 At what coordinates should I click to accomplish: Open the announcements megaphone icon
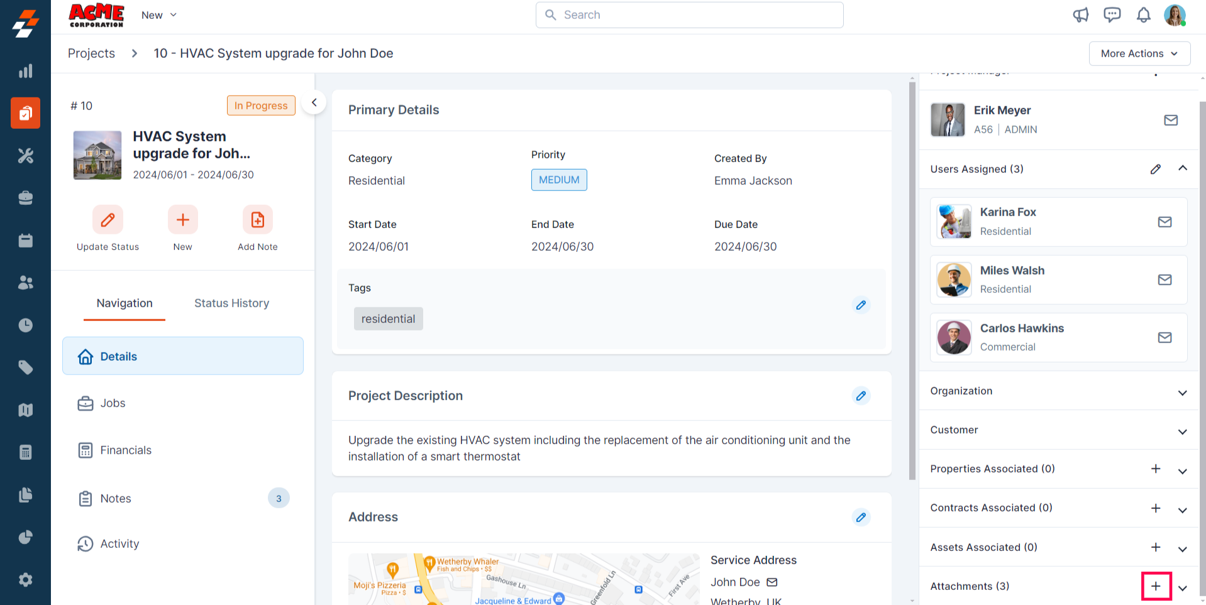1080,15
